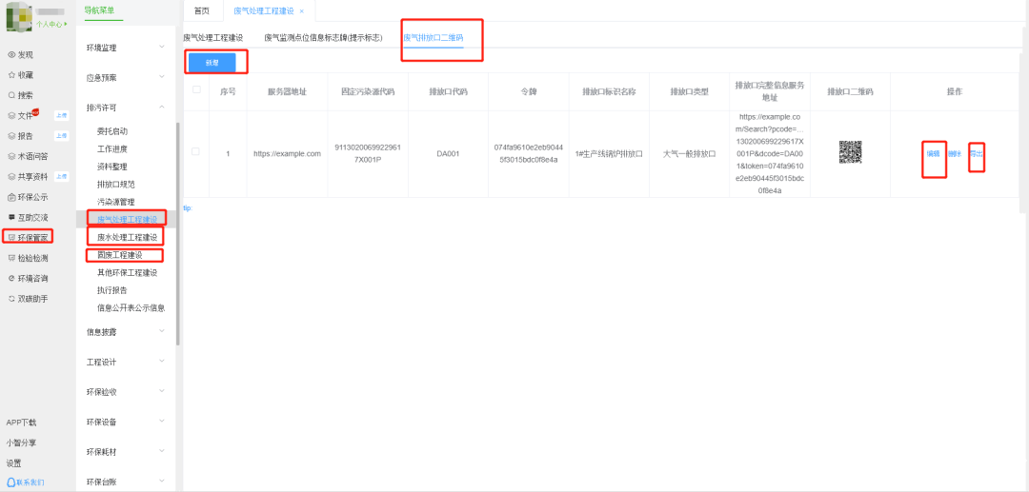Click the QR code thumbnail in row 1
The image size is (1029, 492).
tap(850, 152)
